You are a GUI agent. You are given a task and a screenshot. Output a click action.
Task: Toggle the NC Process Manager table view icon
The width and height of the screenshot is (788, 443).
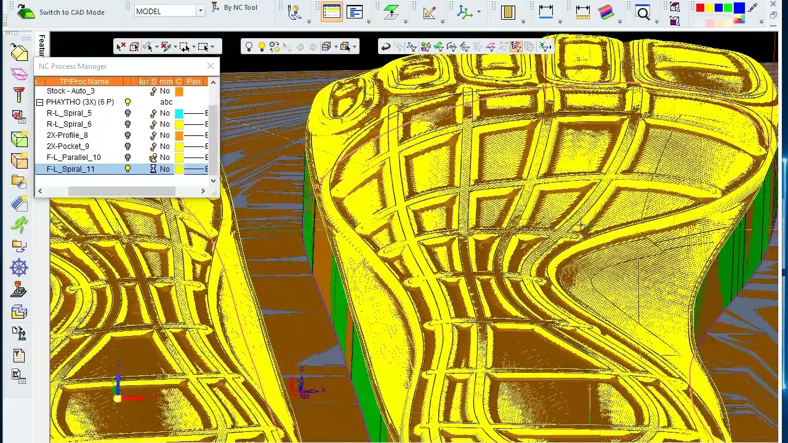click(x=331, y=12)
